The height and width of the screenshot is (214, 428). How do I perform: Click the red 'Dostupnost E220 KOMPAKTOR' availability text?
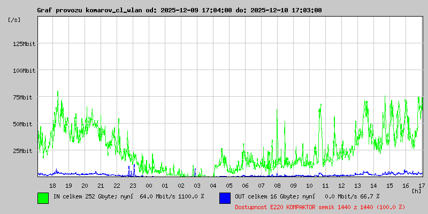pyautogui.click(x=320, y=207)
